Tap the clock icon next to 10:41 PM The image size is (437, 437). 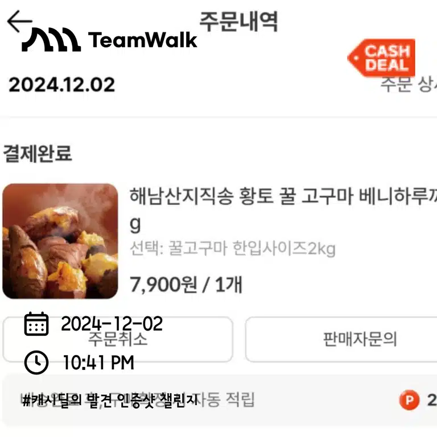point(36,362)
